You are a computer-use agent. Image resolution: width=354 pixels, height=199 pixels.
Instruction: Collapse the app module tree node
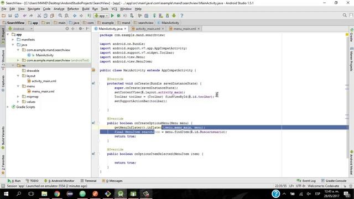click(x=8, y=34)
